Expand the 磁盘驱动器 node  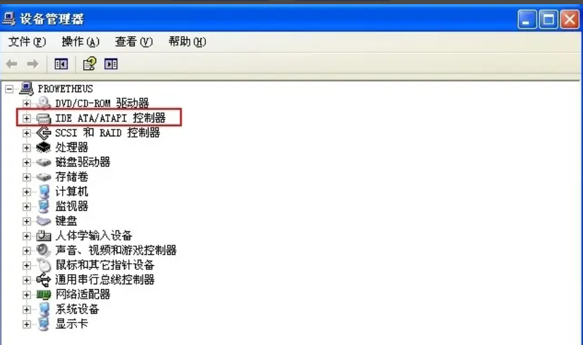(x=27, y=162)
